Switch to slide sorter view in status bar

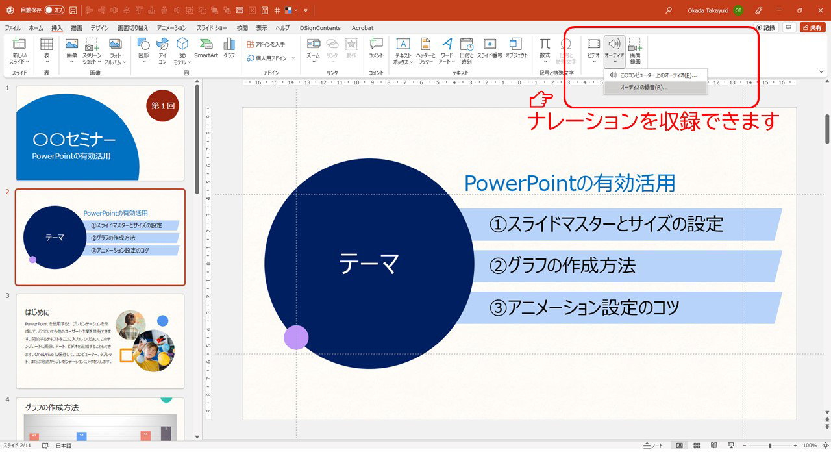pyautogui.click(x=696, y=446)
